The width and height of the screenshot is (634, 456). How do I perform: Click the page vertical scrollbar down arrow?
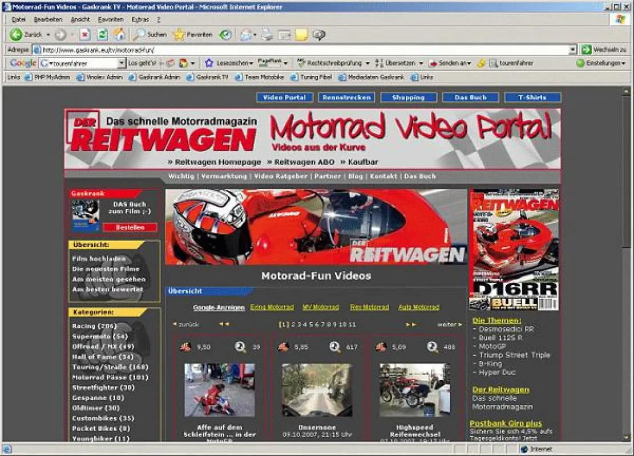pyautogui.click(x=626, y=437)
